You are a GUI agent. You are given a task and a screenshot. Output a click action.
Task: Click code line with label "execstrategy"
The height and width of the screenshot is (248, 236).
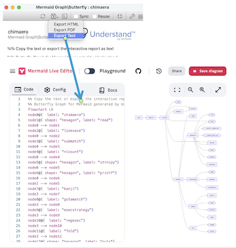click(60, 210)
